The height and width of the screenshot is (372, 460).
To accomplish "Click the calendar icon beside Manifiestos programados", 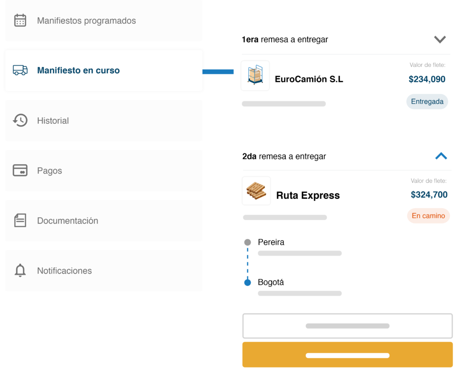I will tap(20, 21).
